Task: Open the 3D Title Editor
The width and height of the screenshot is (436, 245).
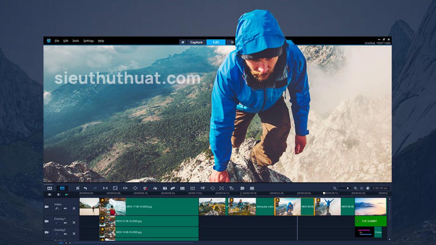Action: pyautogui.click(x=231, y=188)
